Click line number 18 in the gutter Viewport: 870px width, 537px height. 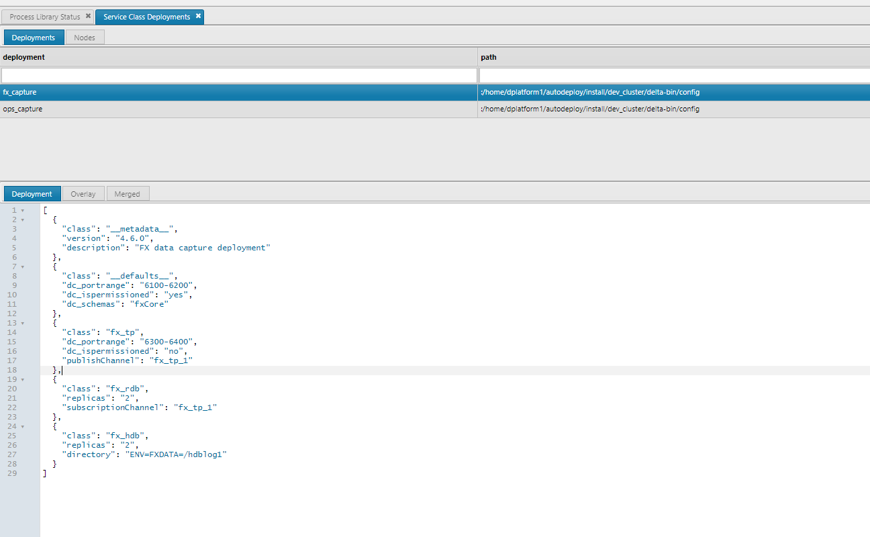click(13, 370)
